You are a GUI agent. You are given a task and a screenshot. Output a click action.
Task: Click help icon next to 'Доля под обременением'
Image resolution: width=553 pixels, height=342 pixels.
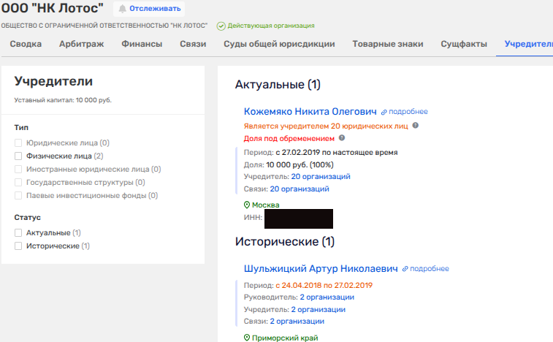click(x=341, y=138)
